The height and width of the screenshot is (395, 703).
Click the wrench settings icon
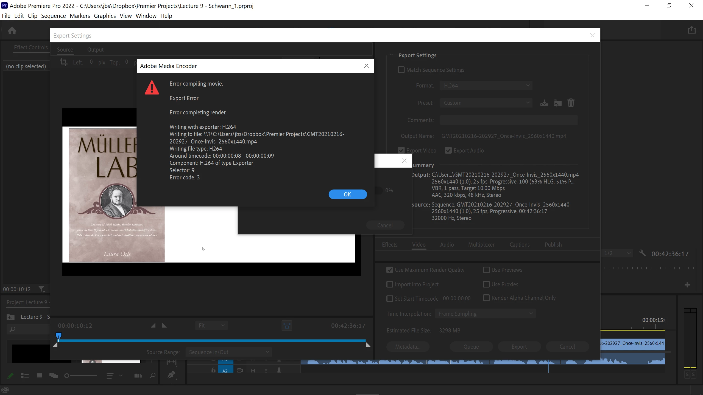click(x=642, y=253)
